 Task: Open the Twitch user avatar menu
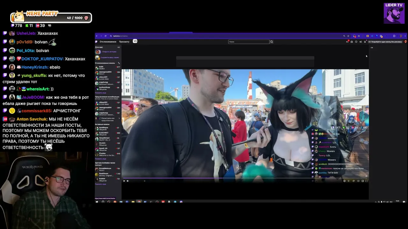point(405,42)
